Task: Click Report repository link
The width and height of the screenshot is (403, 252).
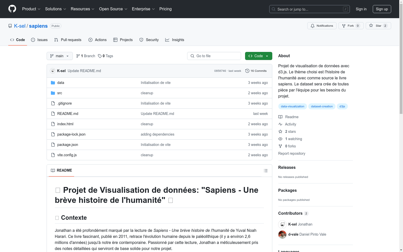Action: [292, 153]
